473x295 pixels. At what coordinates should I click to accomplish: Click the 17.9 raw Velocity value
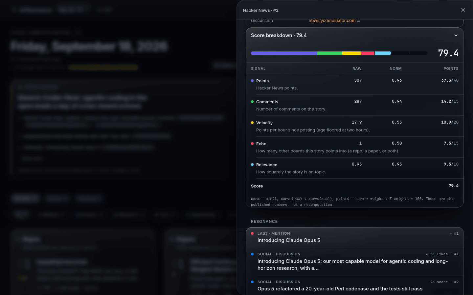tap(357, 122)
